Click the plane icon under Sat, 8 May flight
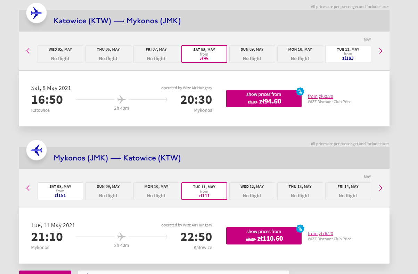Screen dimensions: 418x274 121,100
